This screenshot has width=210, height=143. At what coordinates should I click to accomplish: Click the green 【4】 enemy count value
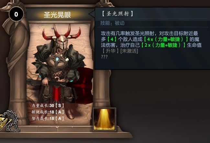coord(112,39)
